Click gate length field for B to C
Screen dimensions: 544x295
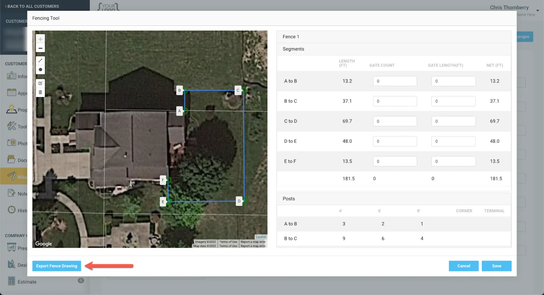(453, 101)
